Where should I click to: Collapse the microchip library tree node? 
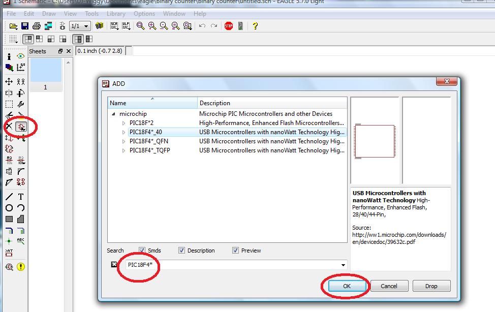click(x=114, y=114)
